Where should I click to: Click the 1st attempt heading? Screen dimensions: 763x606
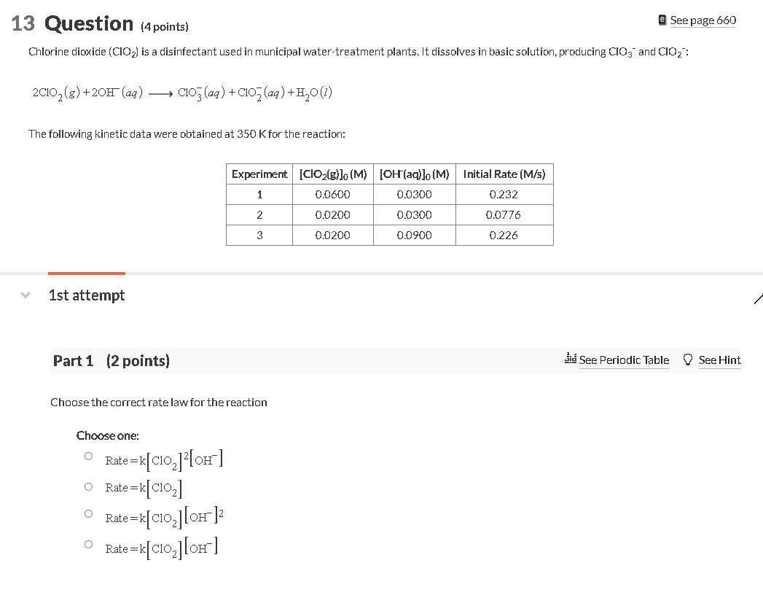[x=87, y=295]
